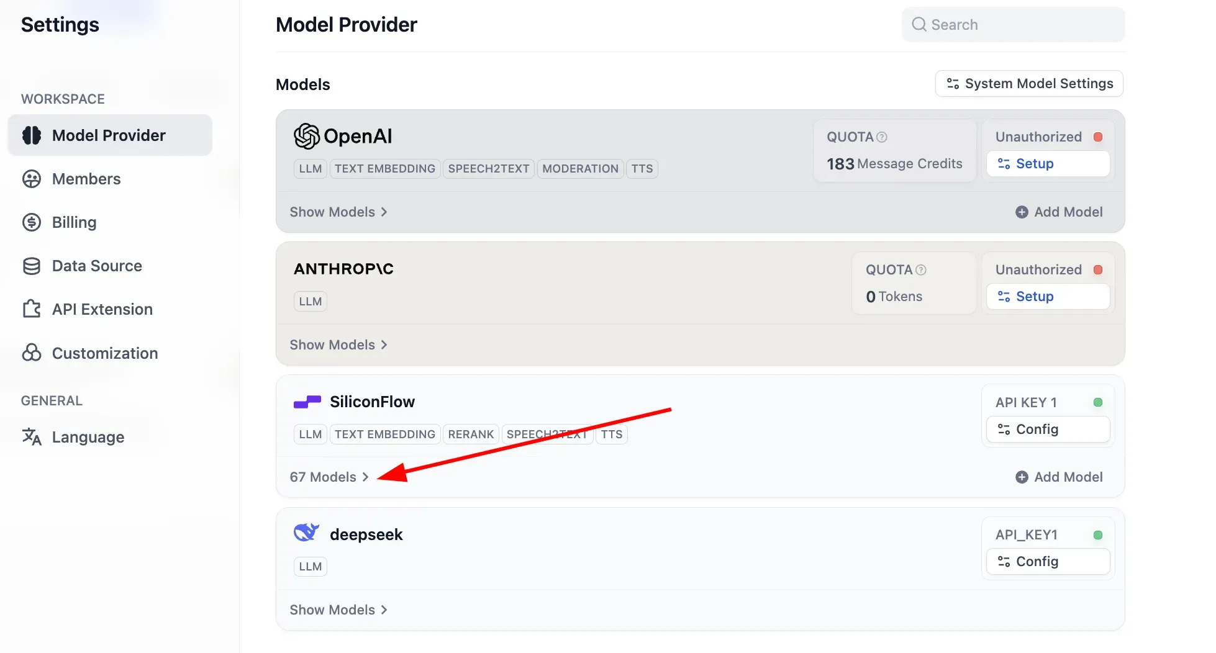Image resolution: width=1216 pixels, height=653 pixels.
Task: Click the OpenAI MODERATION tag
Action: pyautogui.click(x=580, y=169)
